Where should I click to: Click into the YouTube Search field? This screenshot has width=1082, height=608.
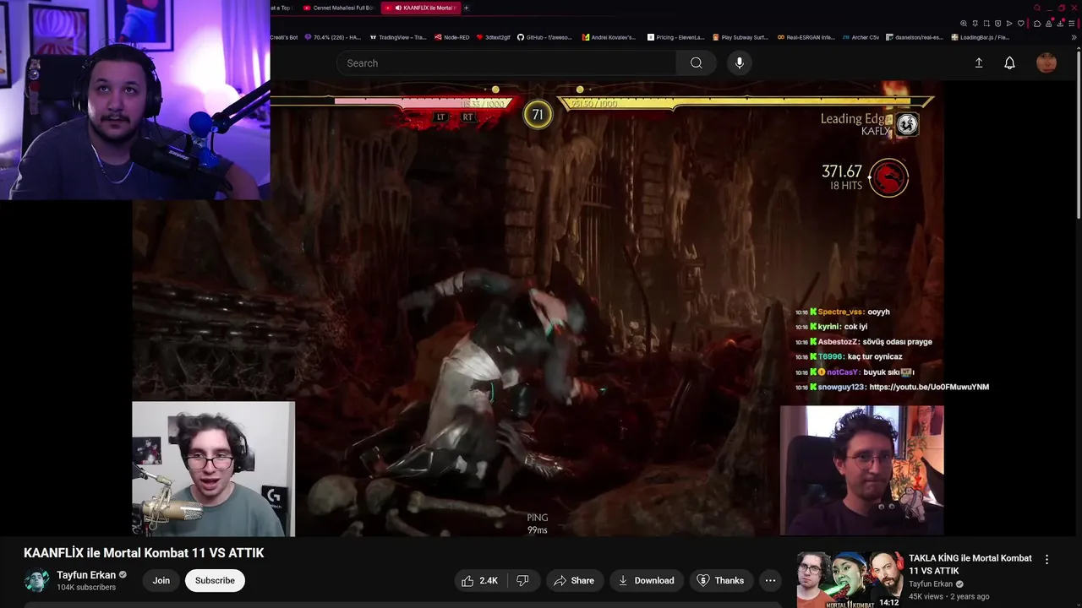click(507, 62)
